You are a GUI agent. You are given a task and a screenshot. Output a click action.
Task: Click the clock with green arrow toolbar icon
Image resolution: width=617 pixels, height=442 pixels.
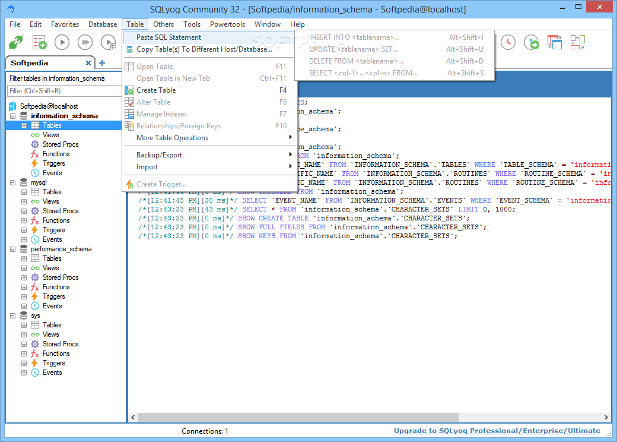(x=531, y=42)
